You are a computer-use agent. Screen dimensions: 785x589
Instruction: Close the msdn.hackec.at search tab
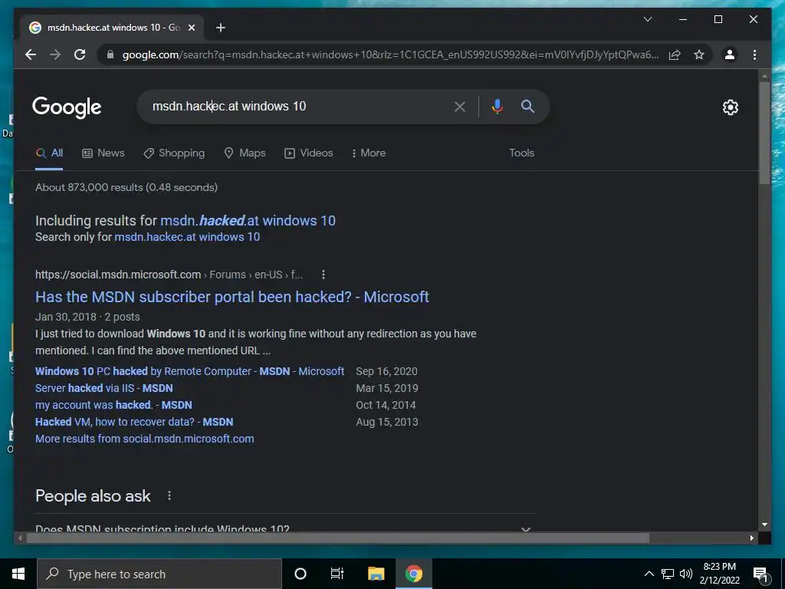pos(191,28)
